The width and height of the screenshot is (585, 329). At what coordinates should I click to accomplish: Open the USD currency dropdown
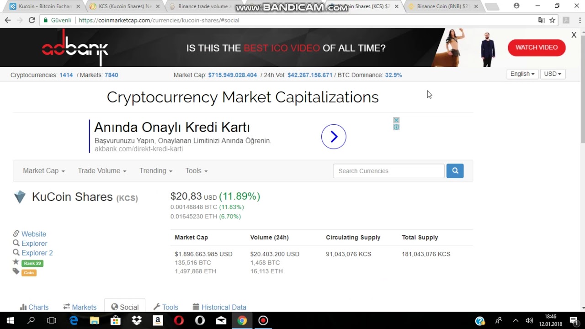(553, 74)
